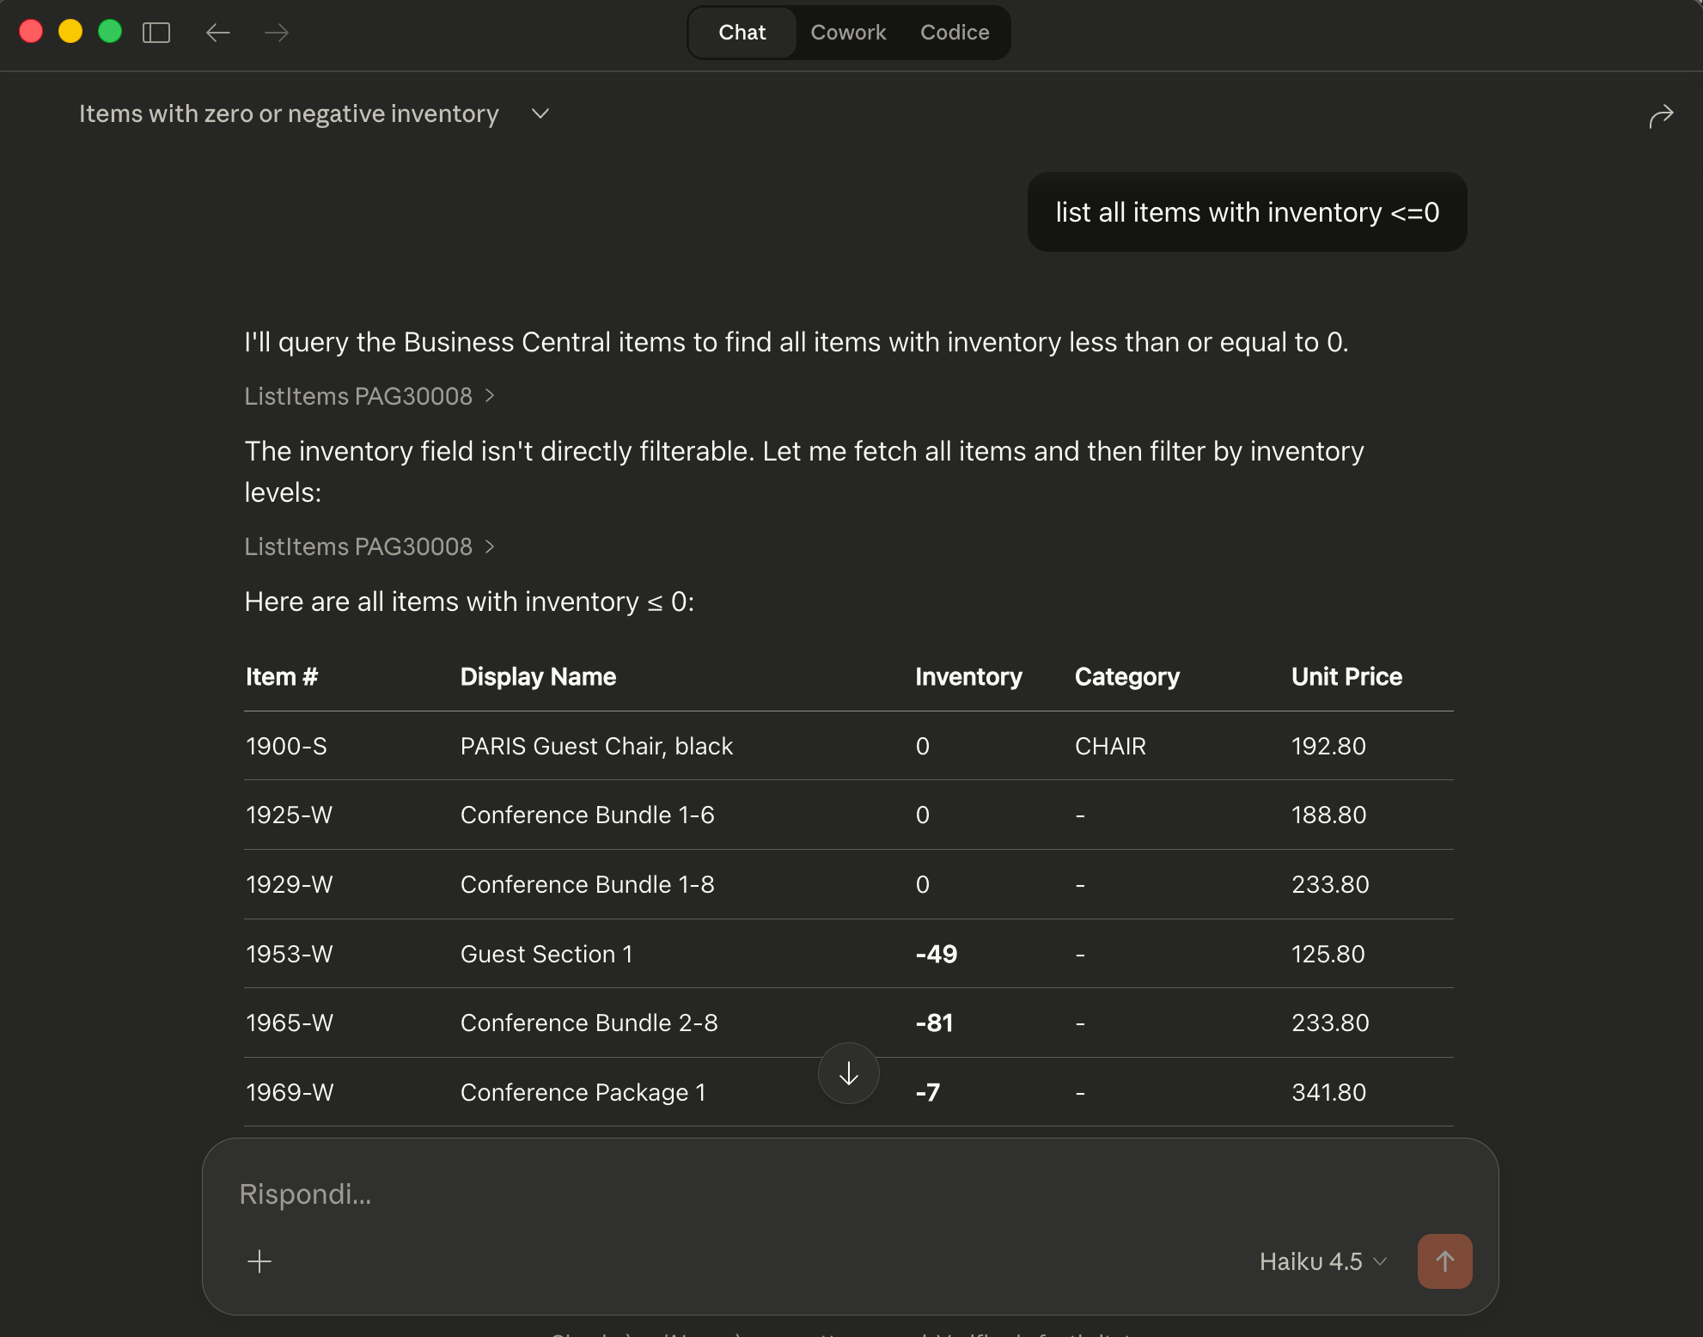
Task: Click the Inventory column header
Action: click(x=968, y=677)
